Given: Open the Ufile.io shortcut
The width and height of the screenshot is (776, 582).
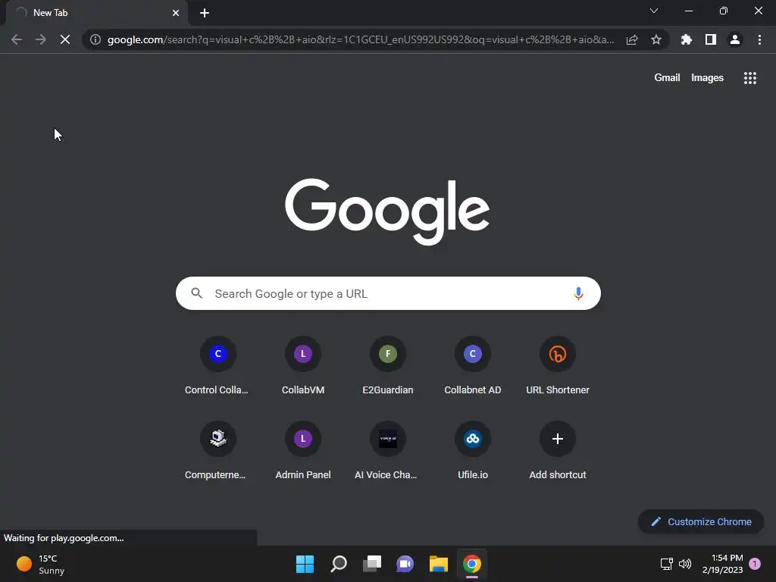Looking at the screenshot, I should [x=473, y=452].
